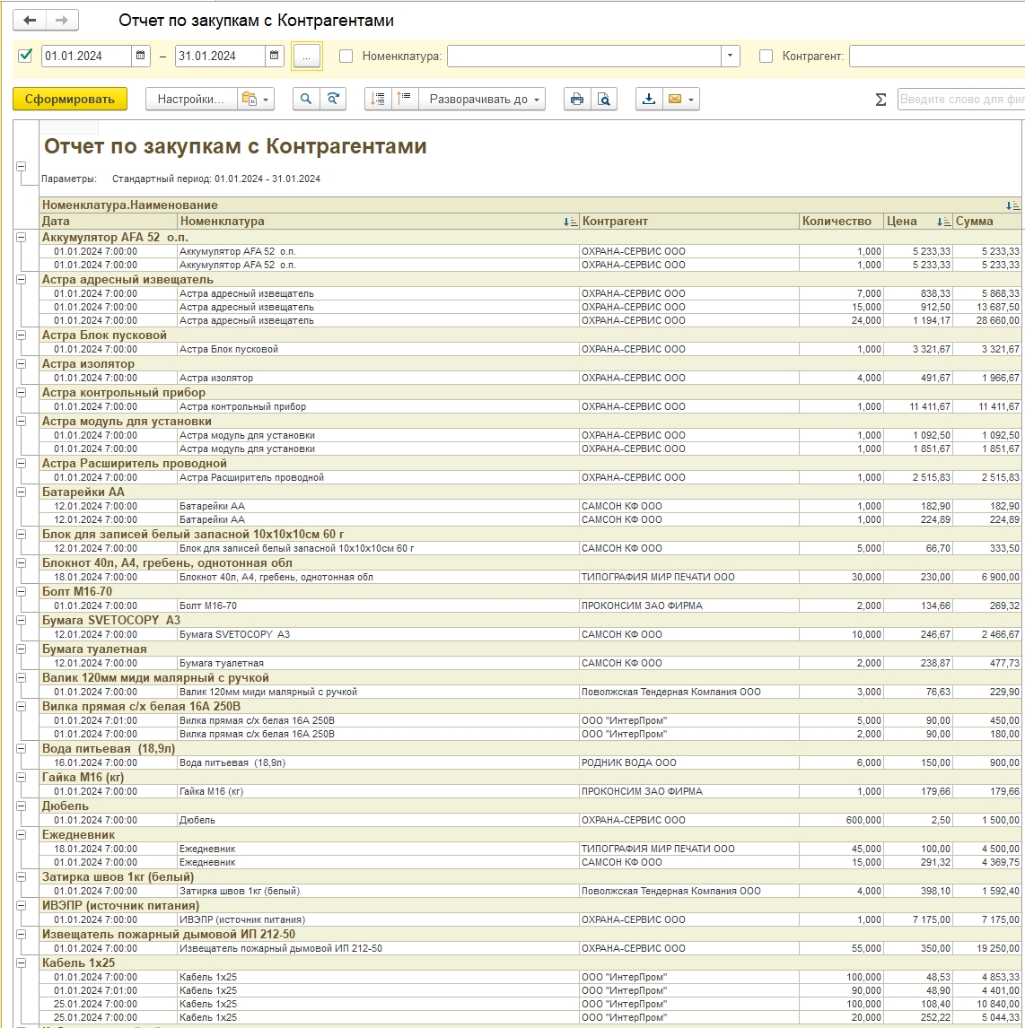
Task: Go forward with the right arrow button
Action: pos(62,21)
